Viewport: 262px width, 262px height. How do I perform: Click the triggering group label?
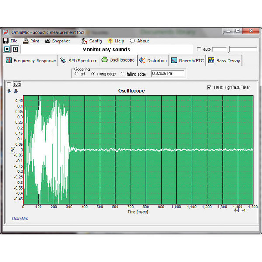[x=82, y=69]
